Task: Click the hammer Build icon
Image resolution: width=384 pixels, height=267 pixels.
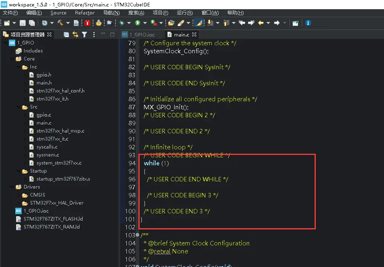Action: [x=60, y=23]
